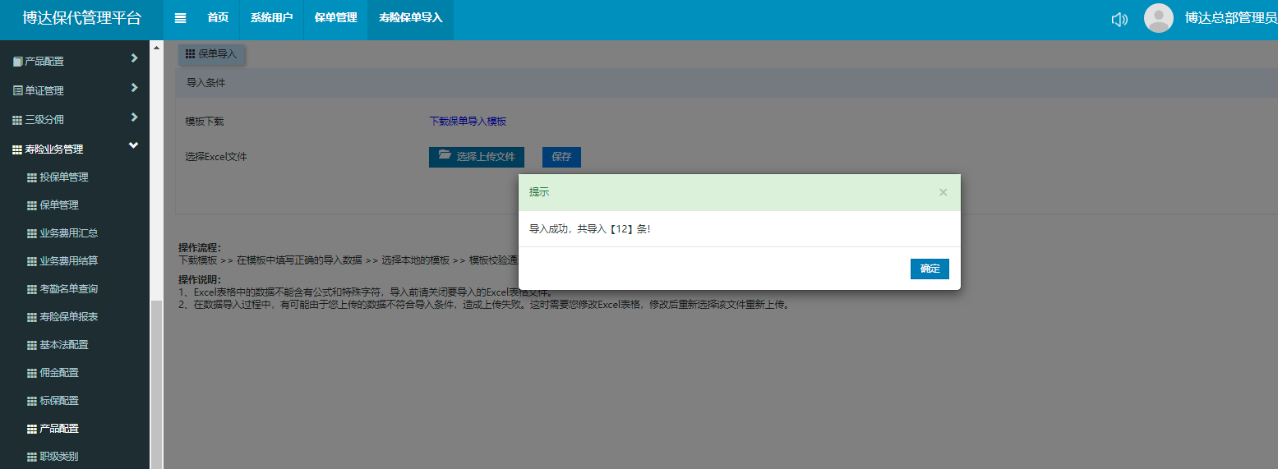This screenshot has height=469, width=1278.
Task: Click the sidebar vertical scrollbar thumb
Action: coord(156,384)
